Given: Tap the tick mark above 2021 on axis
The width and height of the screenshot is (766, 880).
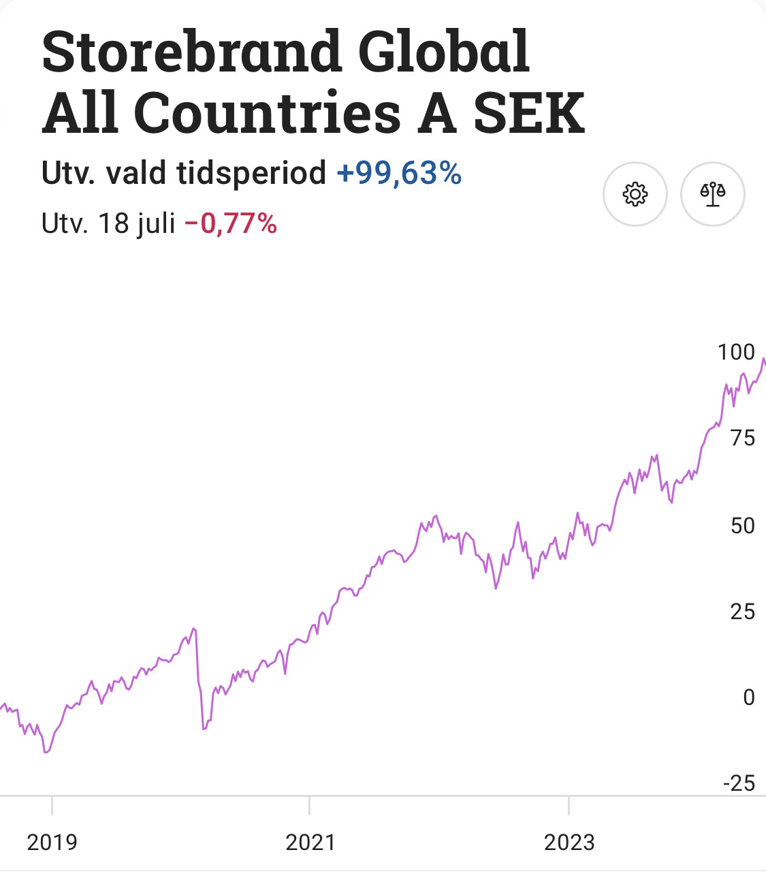Looking at the screenshot, I should point(310,805).
